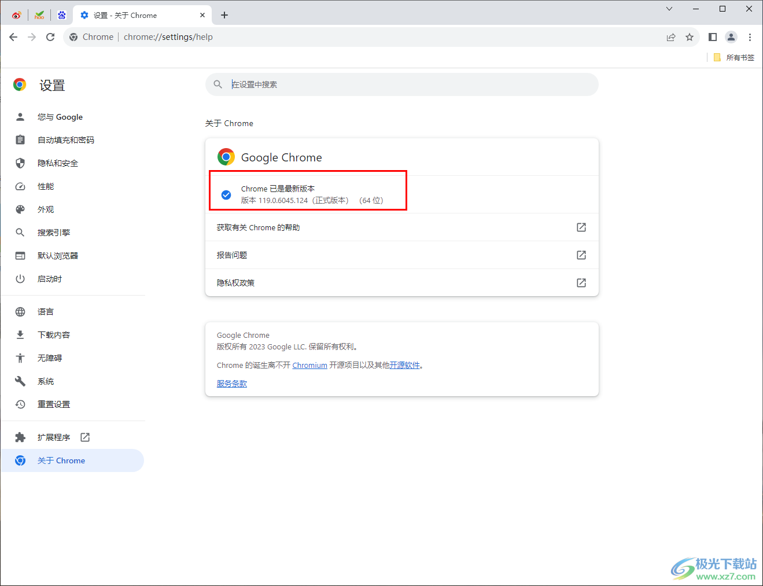The height and width of the screenshot is (586, 763).
Task: Click the 版权所有 2023 Google LLC. text
Action: click(288, 347)
